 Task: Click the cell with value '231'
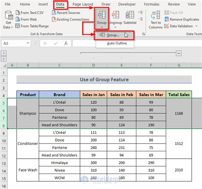pyautogui.click(x=121, y=148)
